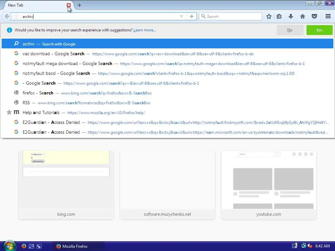Open a new tab with plus button
This screenshot has height=251, width=335.
click(x=79, y=5)
